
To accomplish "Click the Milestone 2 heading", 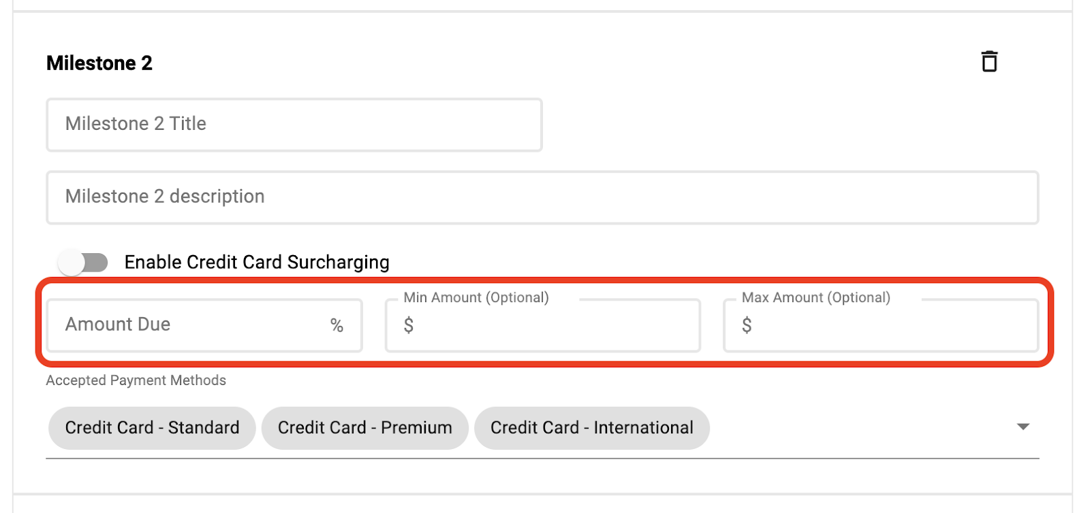I will point(99,63).
